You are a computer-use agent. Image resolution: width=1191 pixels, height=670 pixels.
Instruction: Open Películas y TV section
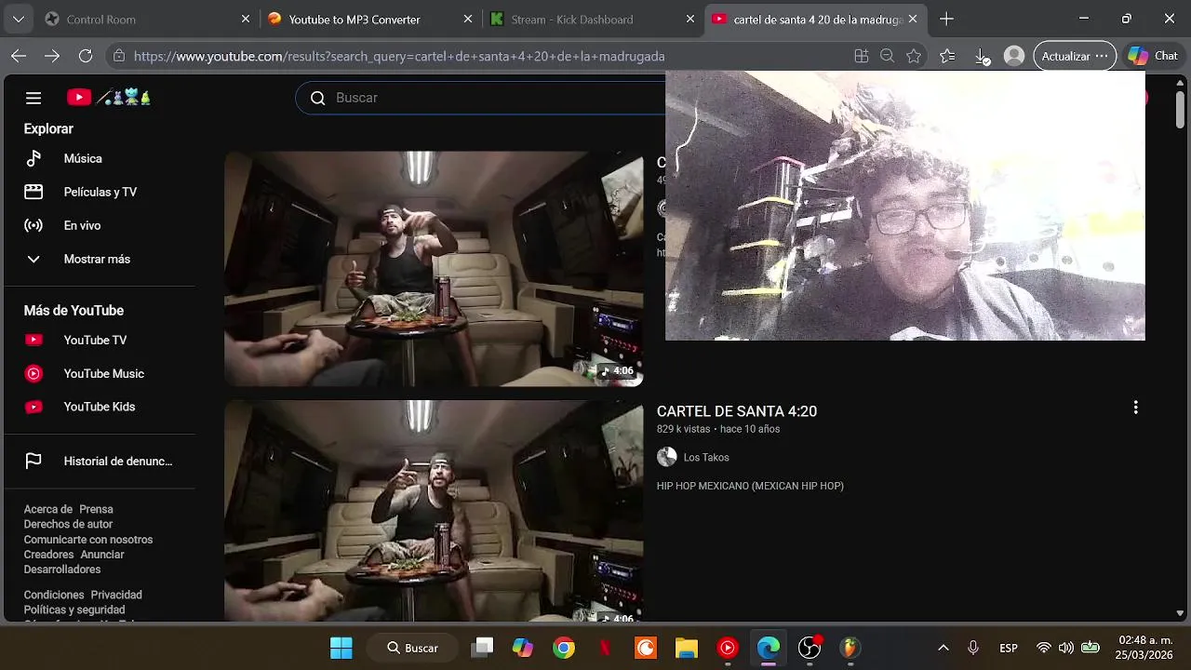coord(100,192)
